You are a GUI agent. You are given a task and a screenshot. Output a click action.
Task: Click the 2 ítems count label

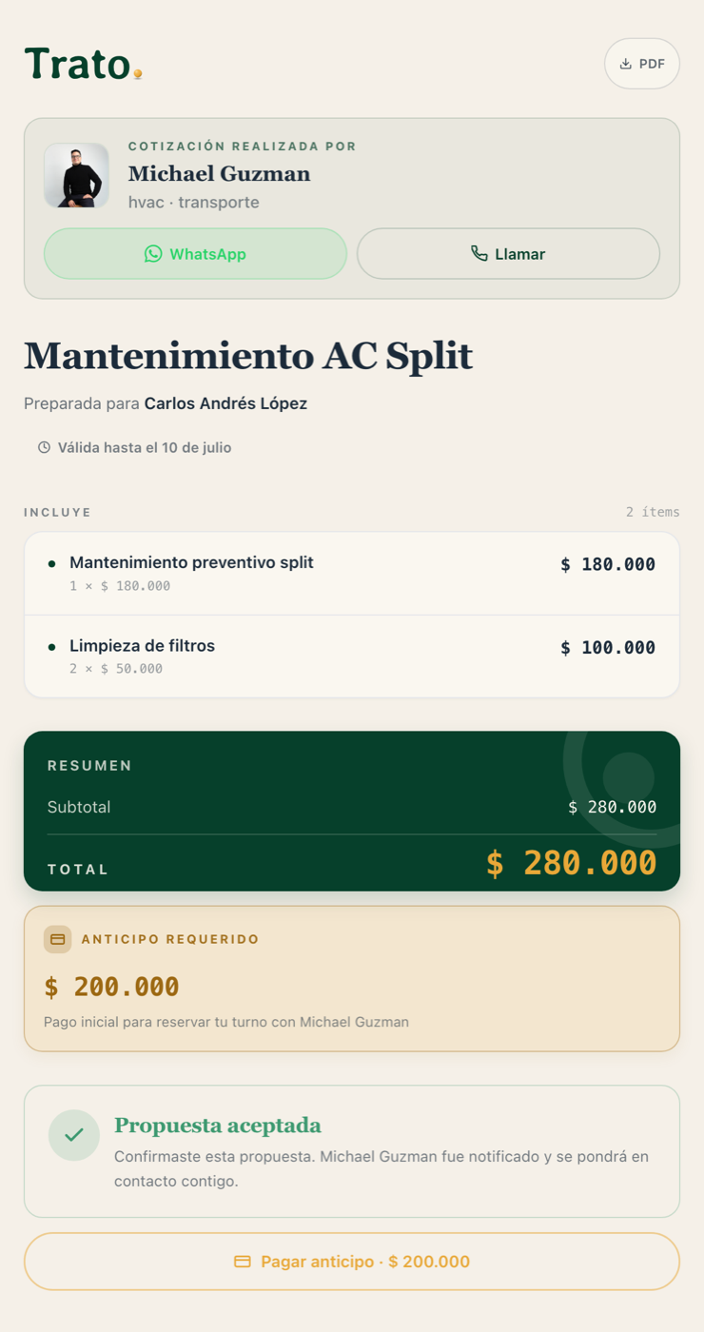point(653,512)
